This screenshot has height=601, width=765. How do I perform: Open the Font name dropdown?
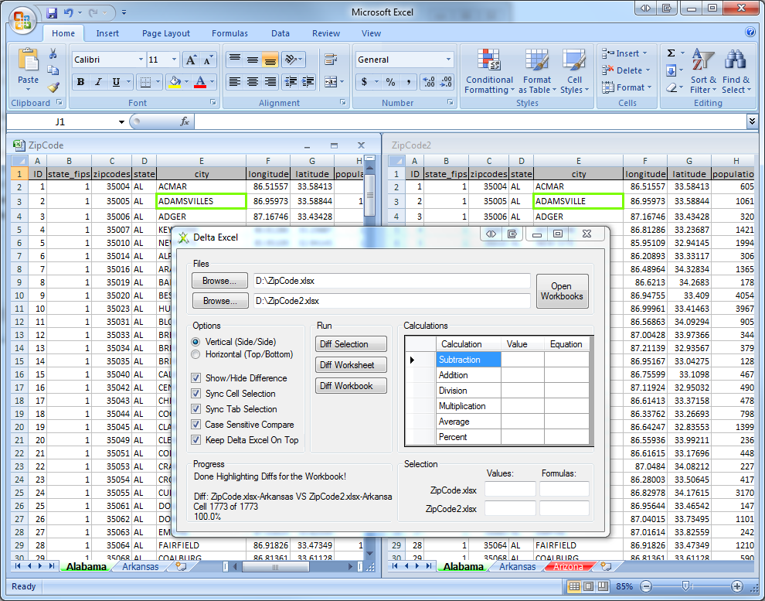click(141, 60)
